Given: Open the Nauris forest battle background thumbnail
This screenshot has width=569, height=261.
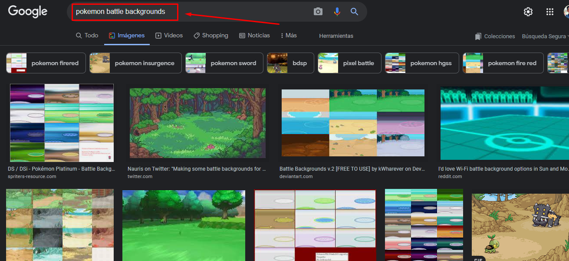Looking at the screenshot, I should [197, 123].
